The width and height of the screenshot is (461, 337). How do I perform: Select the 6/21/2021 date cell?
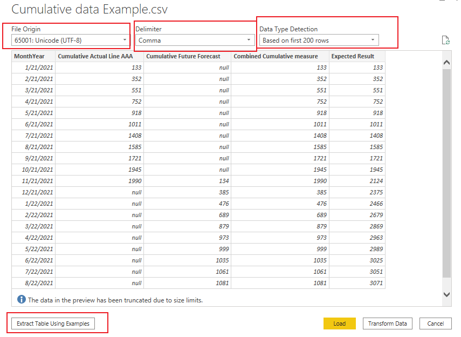point(33,124)
